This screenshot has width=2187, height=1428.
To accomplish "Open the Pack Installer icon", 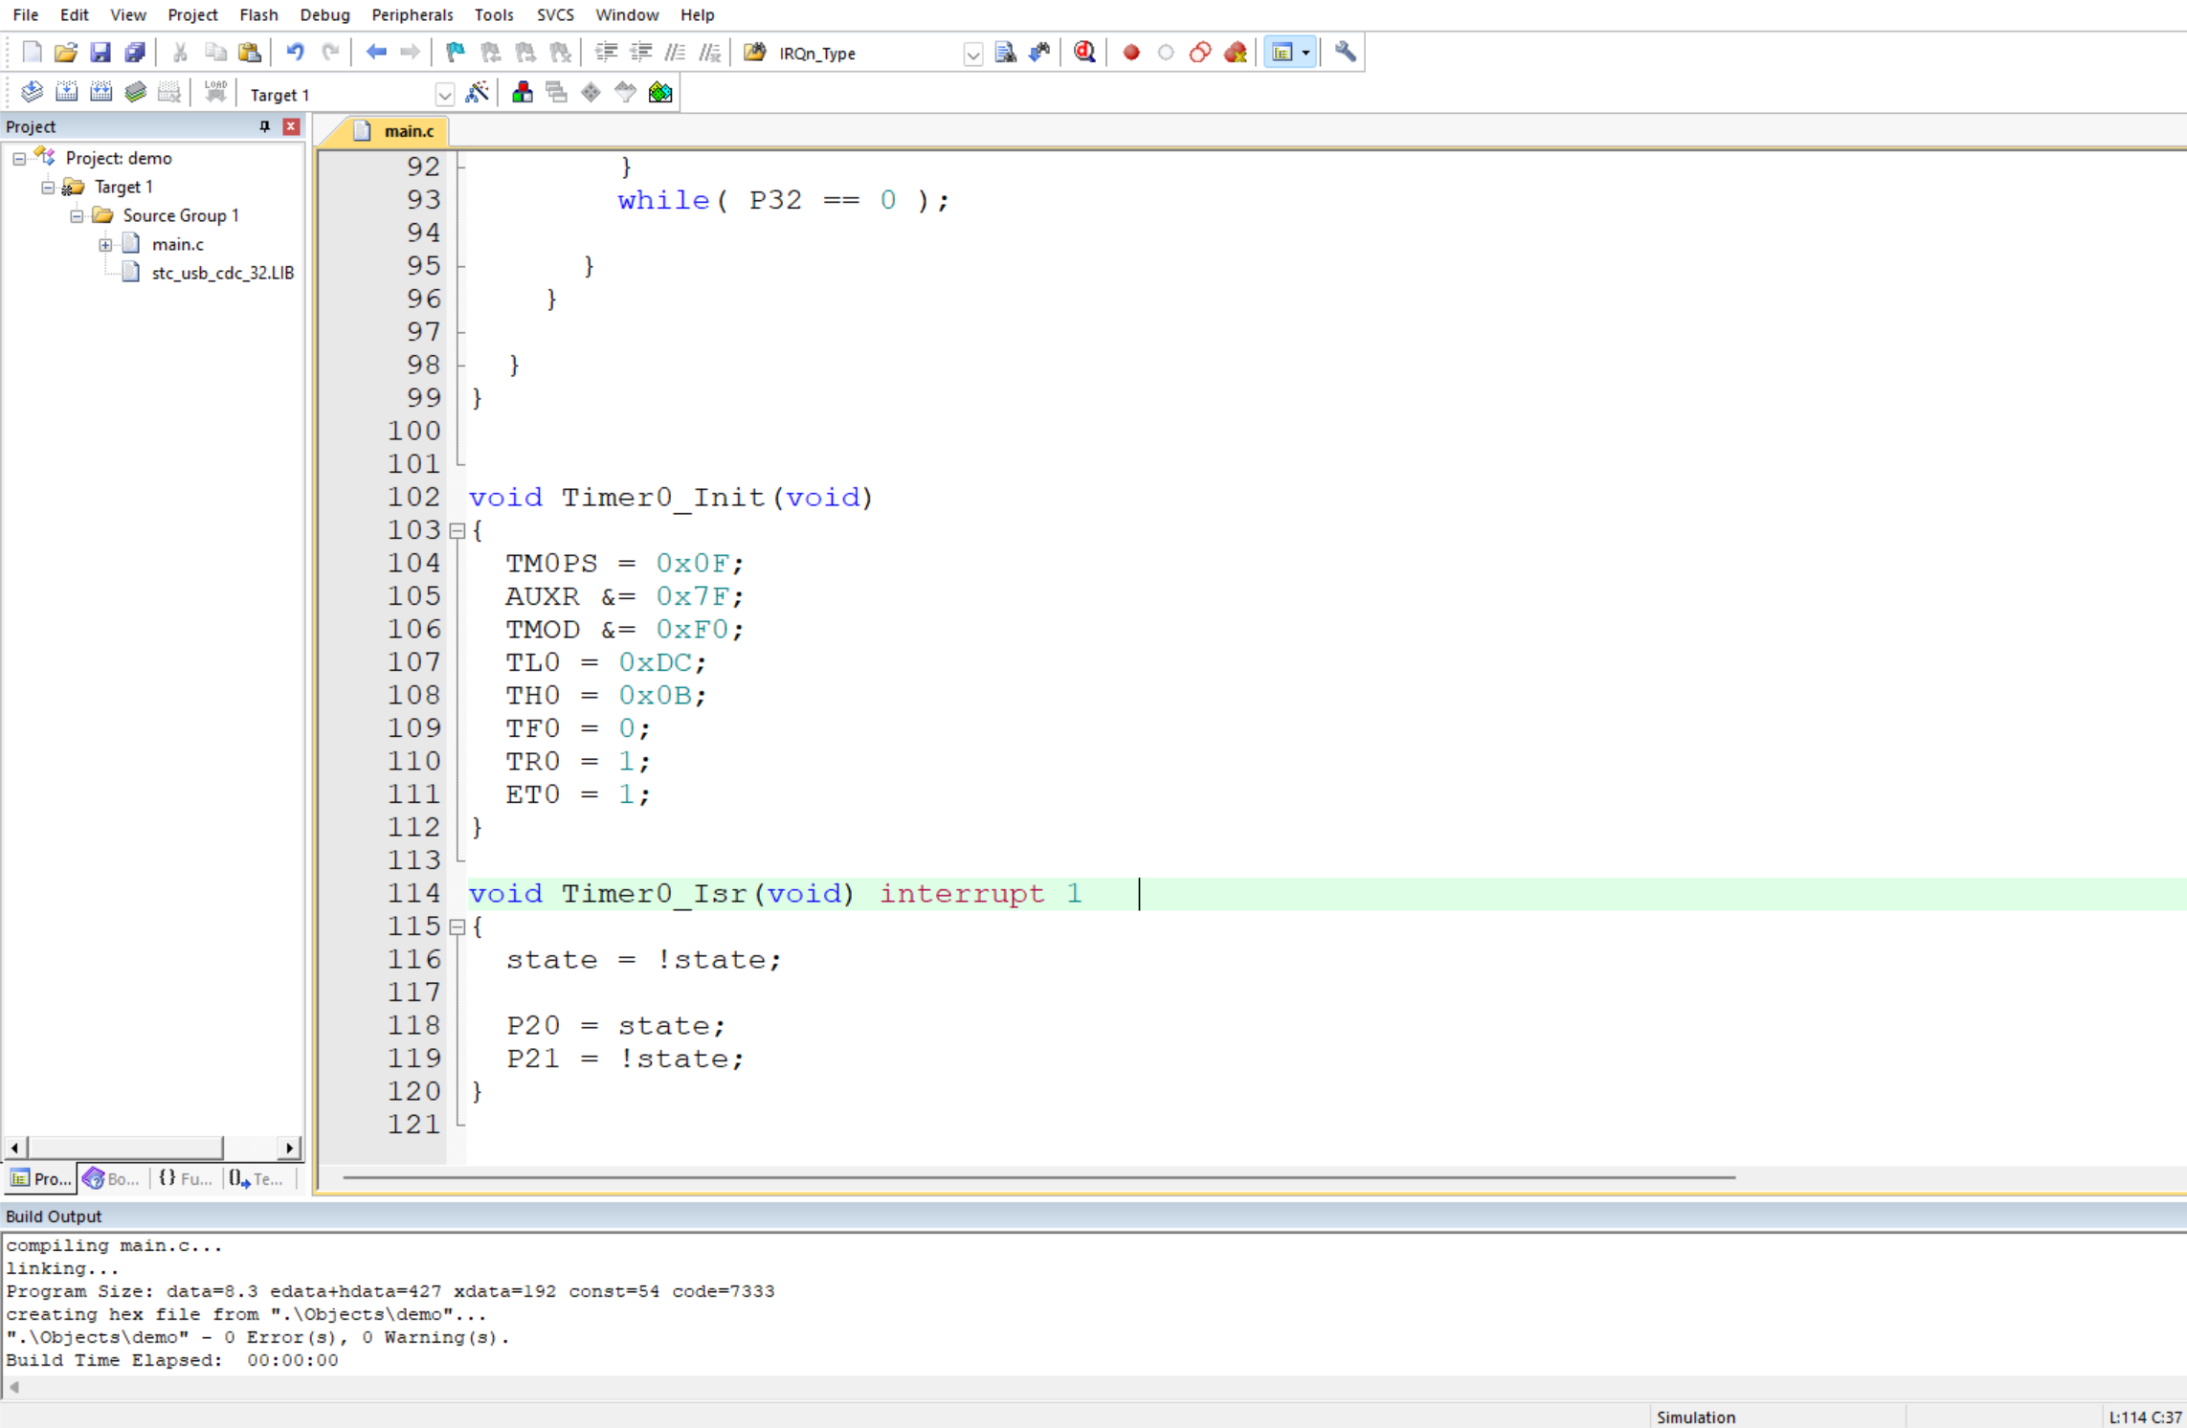I will 660,93.
